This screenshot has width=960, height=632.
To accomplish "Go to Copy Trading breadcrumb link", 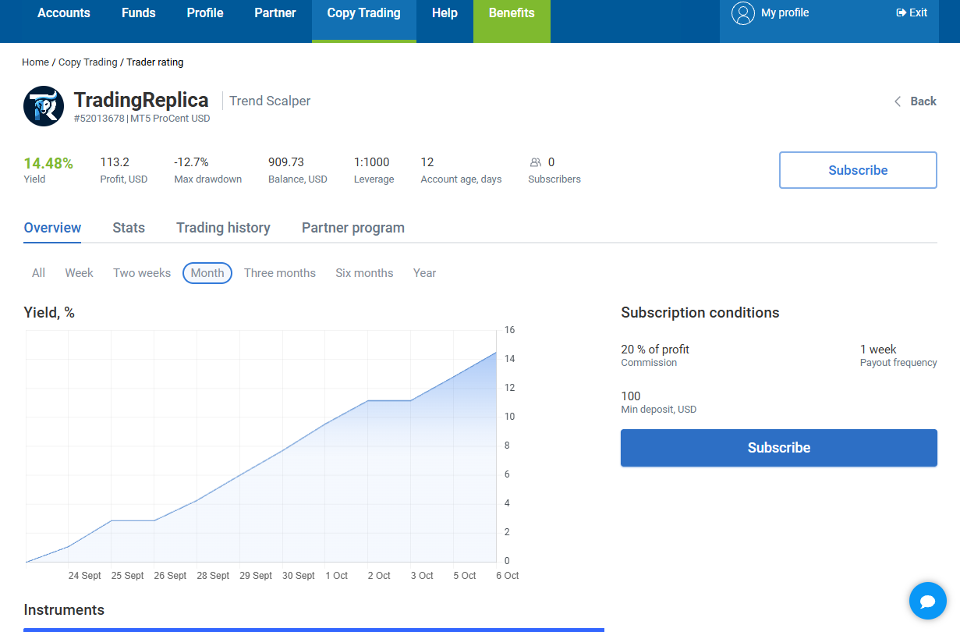I will (x=88, y=62).
